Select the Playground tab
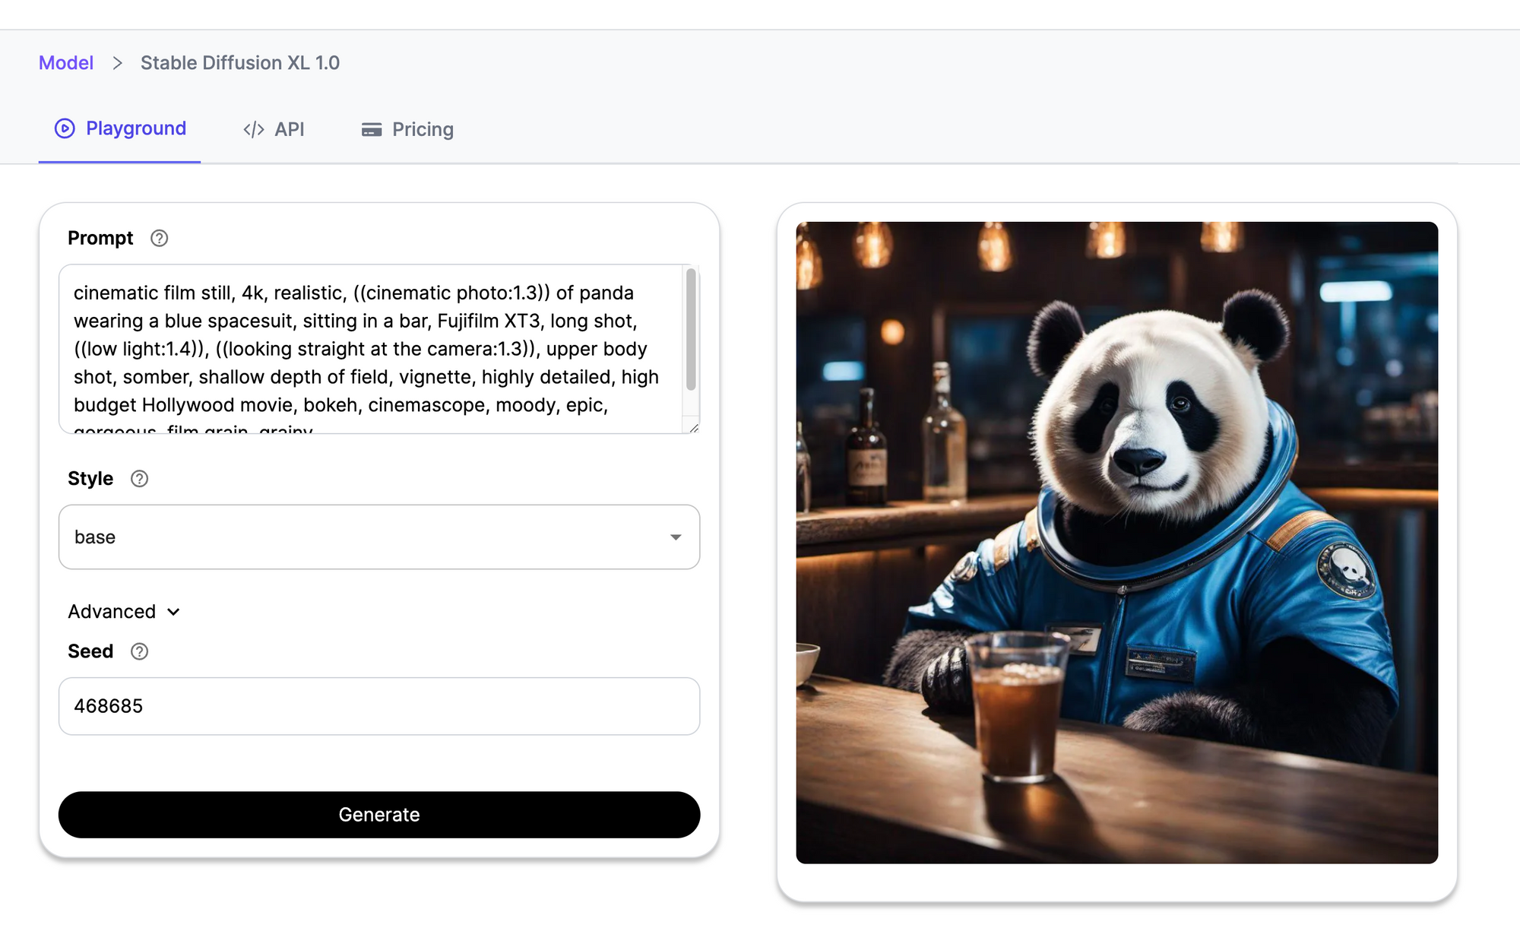 135,128
